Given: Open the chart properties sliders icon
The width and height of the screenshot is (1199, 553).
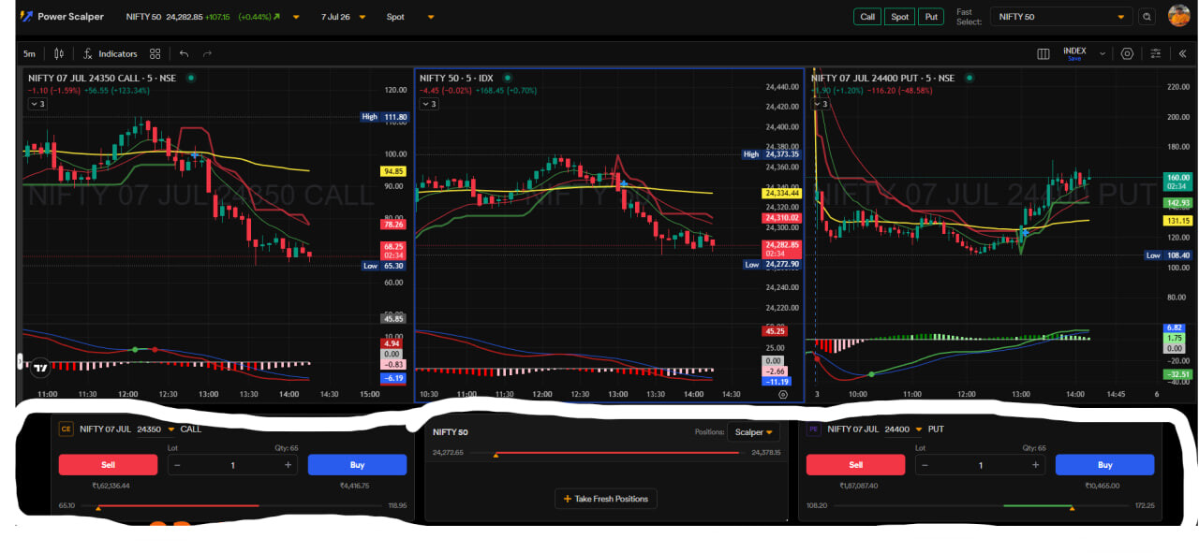Looking at the screenshot, I should (x=1156, y=54).
